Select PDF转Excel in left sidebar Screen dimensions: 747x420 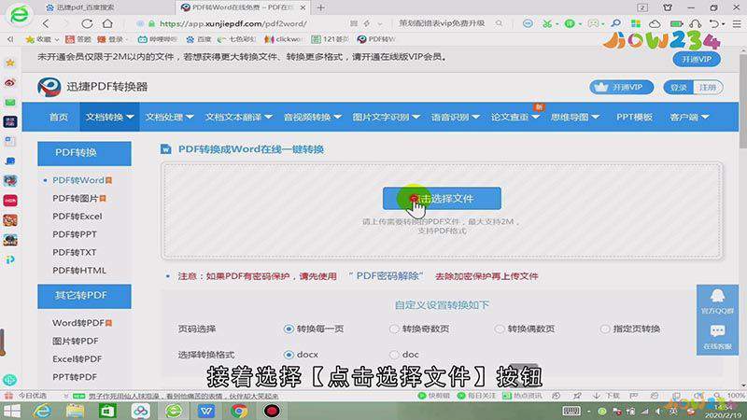coord(78,217)
